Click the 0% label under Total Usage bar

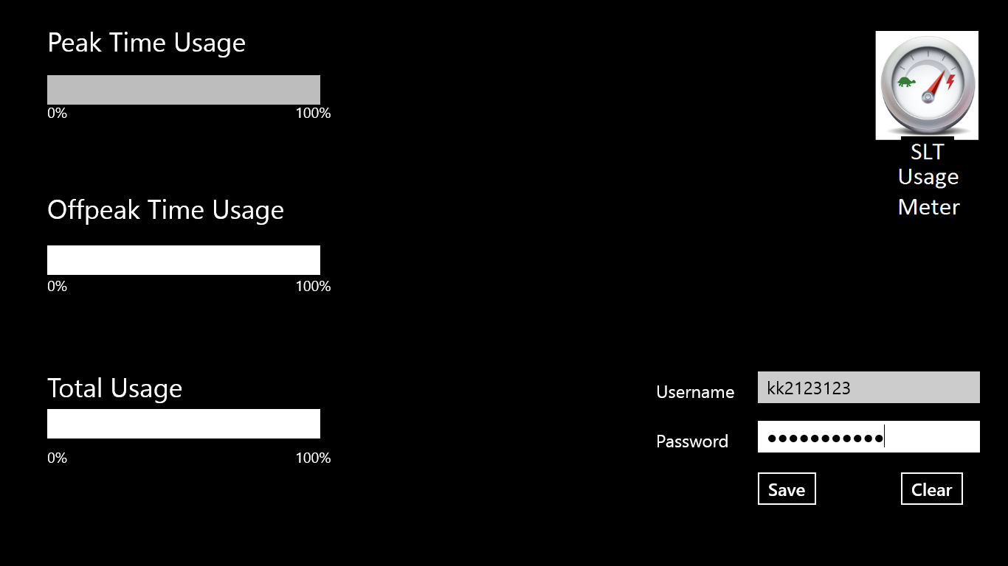click(57, 458)
